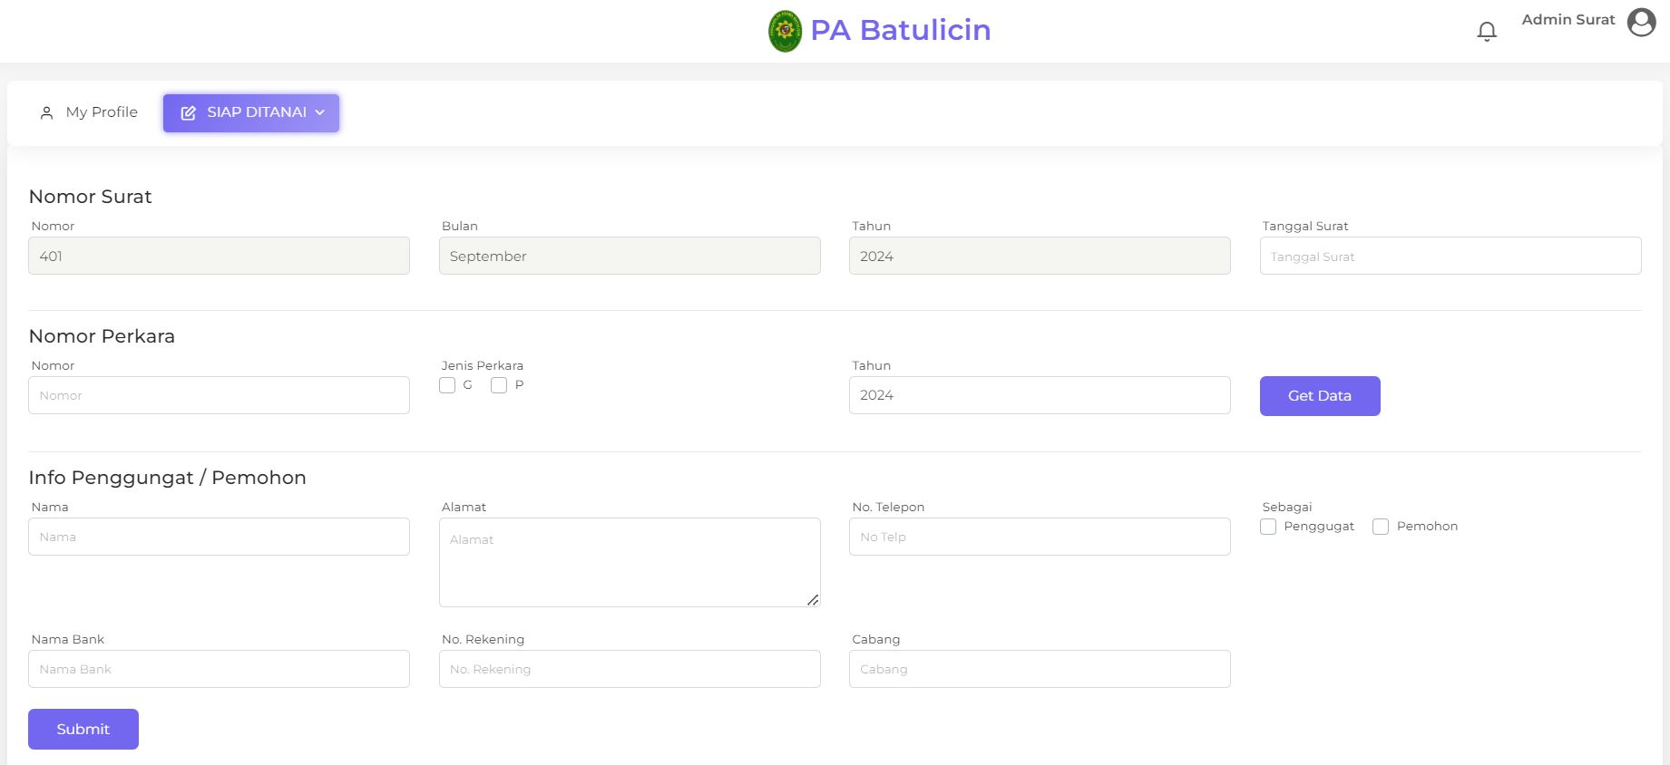
Task: Click the edit icon on SIAP DITANAI
Action: (189, 113)
